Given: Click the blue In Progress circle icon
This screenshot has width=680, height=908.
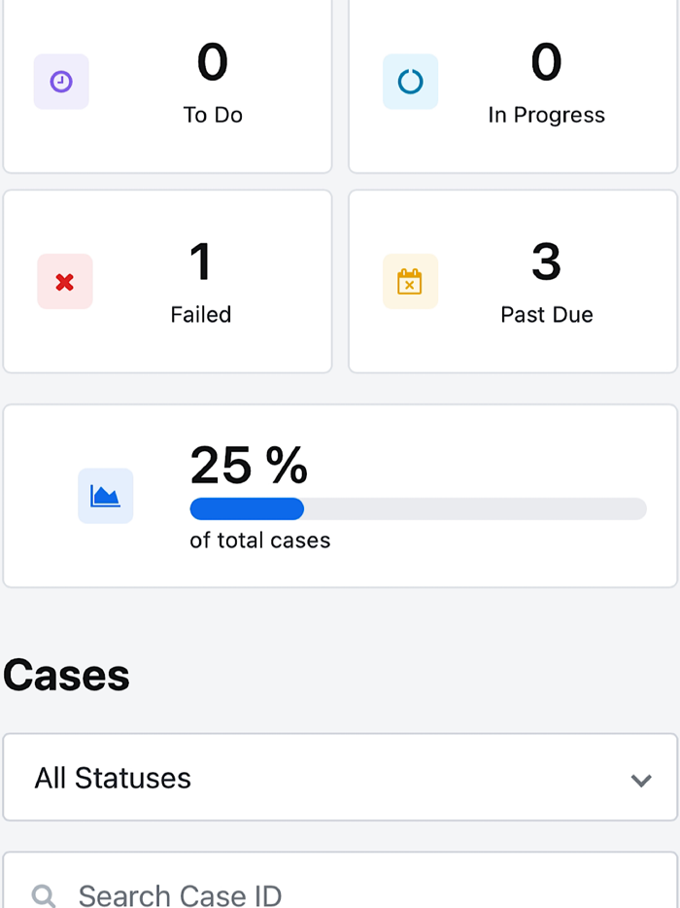Looking at the screenshot, I should pyautogui.click(x=410, y=82).
